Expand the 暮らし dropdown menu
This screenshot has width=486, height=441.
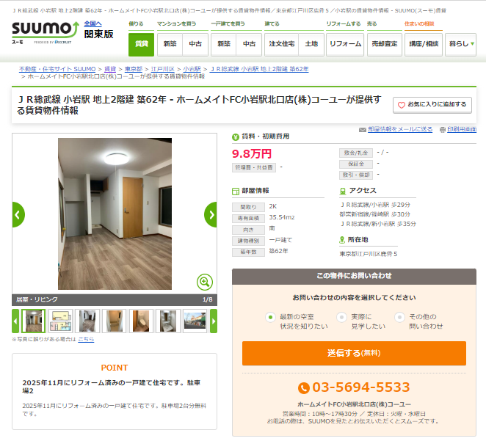click(x=460, y=45)
